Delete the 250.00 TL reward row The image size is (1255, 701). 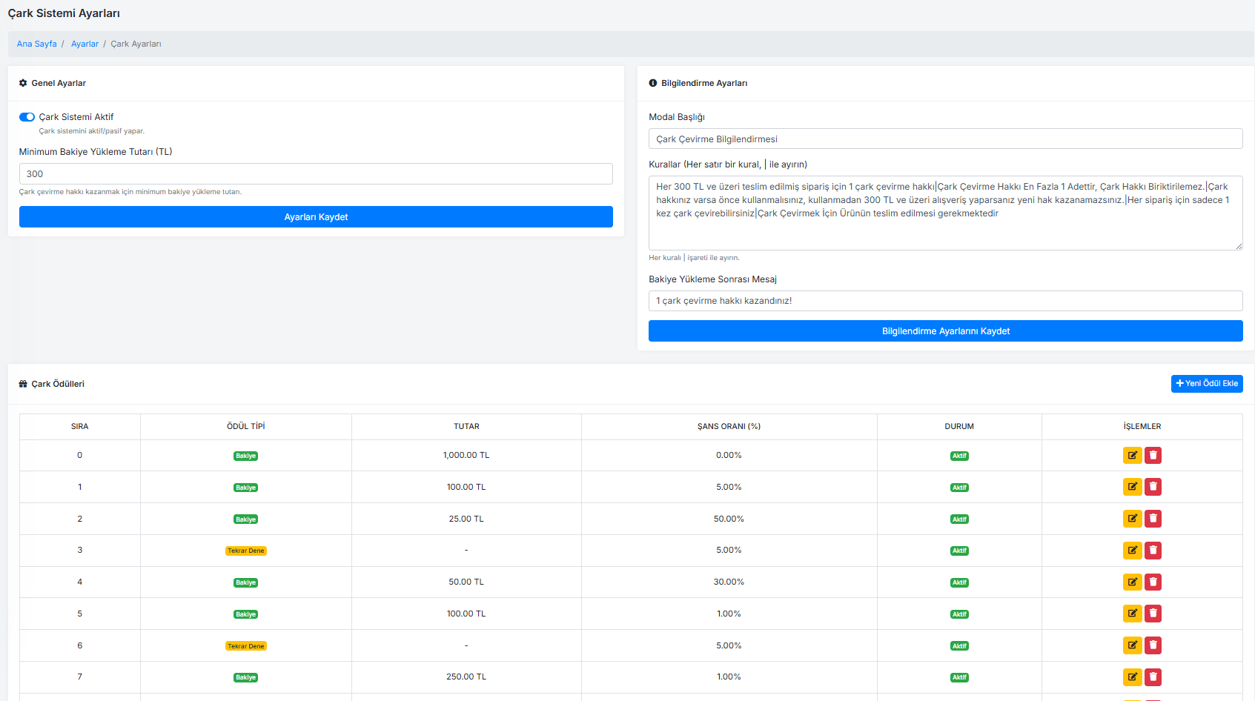1153,677
